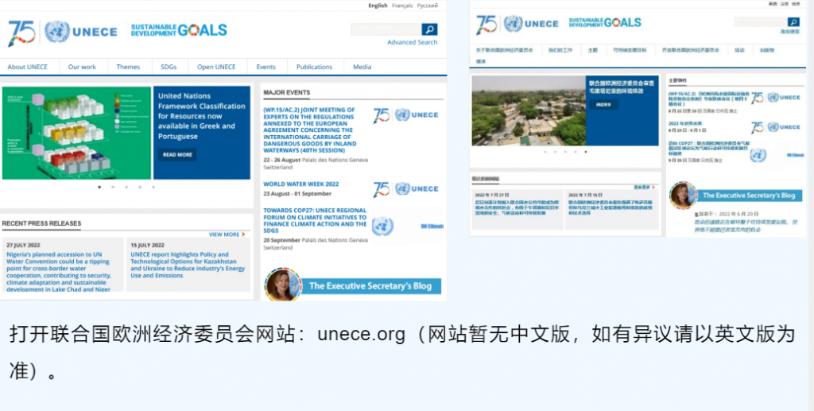Open the Advanced Search link

coord(413,42)
